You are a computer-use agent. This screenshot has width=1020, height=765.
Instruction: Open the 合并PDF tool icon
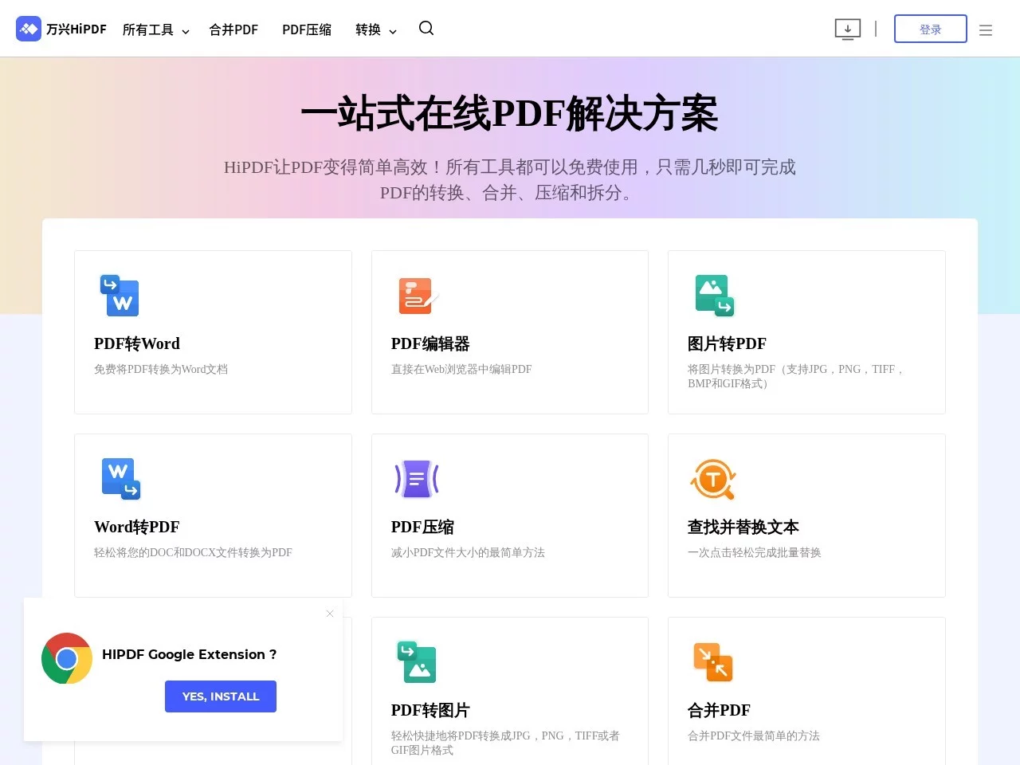click(x=713, y=661)
